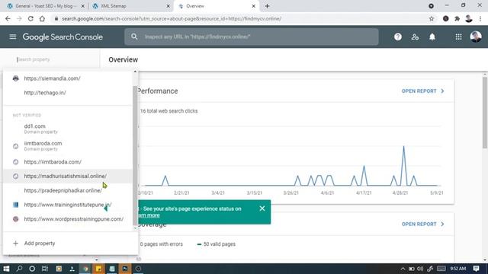Reload the current page
The width and height of the screenshot is (488, 274).
pos(30,18)
